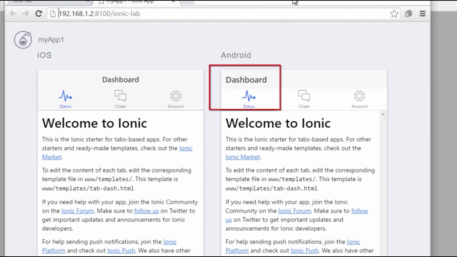This screenshot has height=257, width=457.
Task: Click Welcome to Ionic heading in Android preview
Action: [x=278, y=123]
